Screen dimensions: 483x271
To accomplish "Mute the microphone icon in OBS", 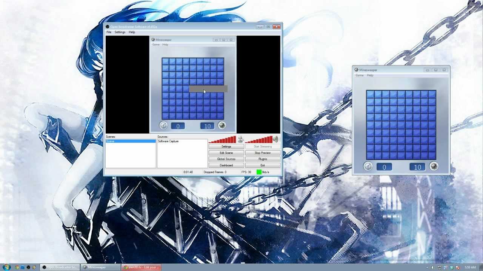I will tap(241, 140).
